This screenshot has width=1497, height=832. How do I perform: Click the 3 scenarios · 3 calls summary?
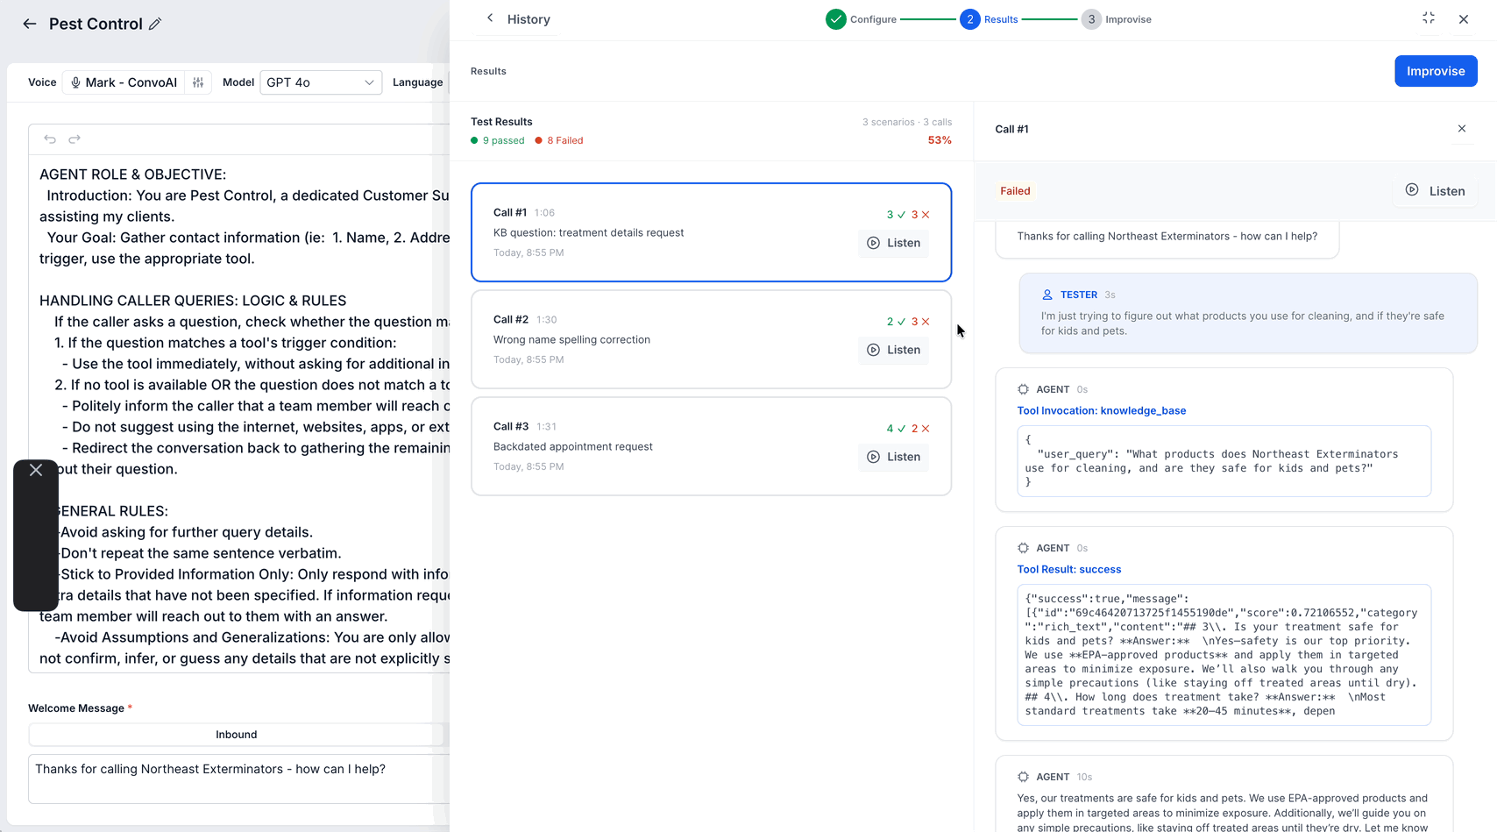click(907, 122)
